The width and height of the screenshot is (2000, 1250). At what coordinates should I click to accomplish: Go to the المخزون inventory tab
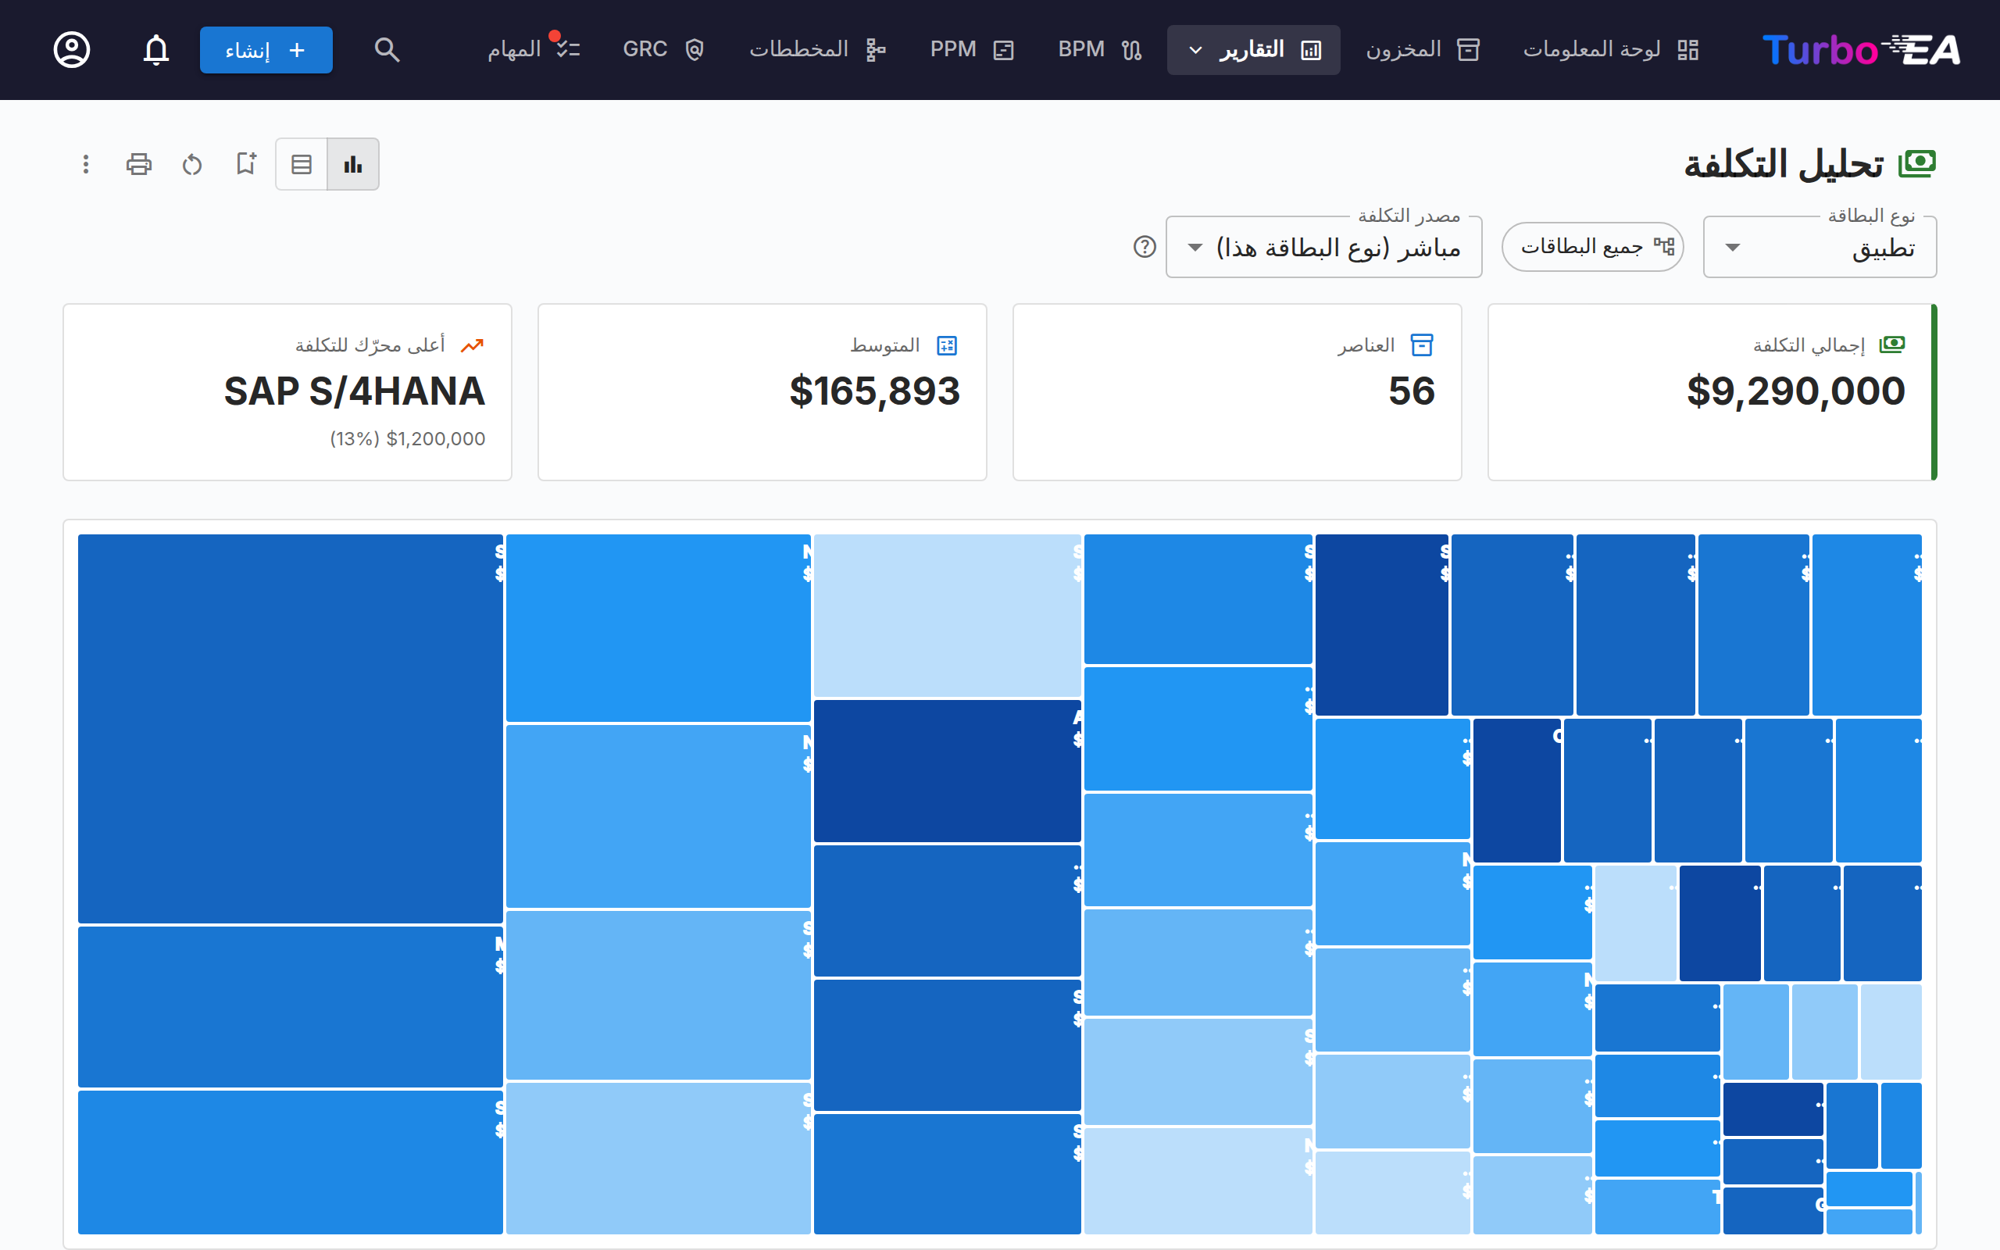[x=1423, y=49]
